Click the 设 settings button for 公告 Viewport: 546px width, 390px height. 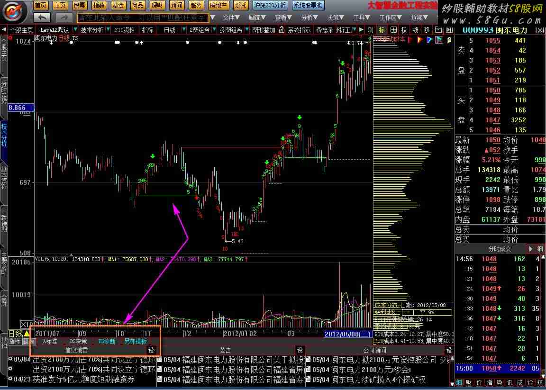click(x=300, y=350)
